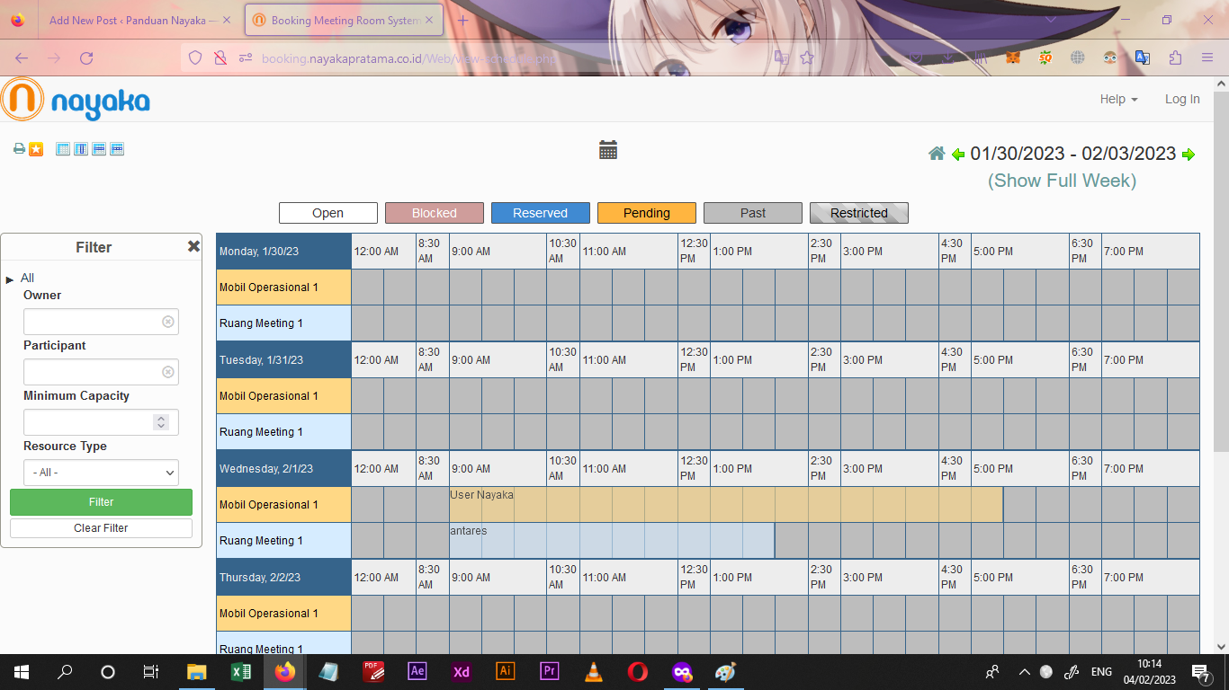Go to previous week with green left arrow
This screenshot has width=1229, height=690.
(958, 155)
